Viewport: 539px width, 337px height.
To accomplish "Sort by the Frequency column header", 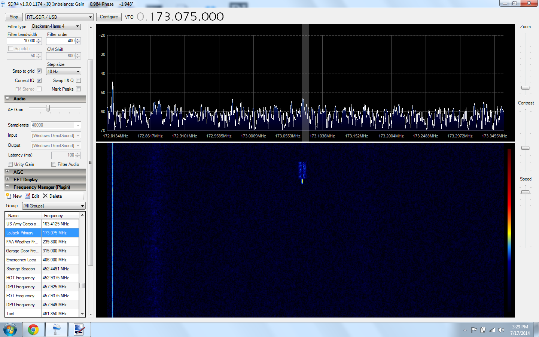I will (x=60, y=216).
